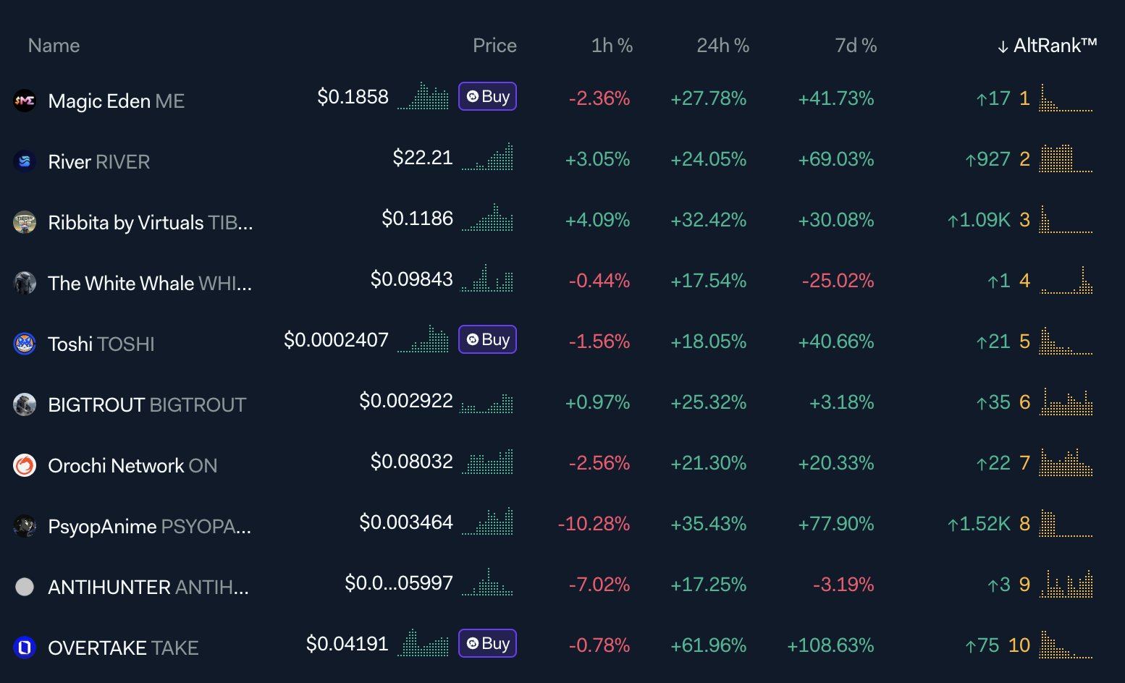The image size is (1125, 683).
Task: Sort by the 24h % column header
Action: pos(722,46)
